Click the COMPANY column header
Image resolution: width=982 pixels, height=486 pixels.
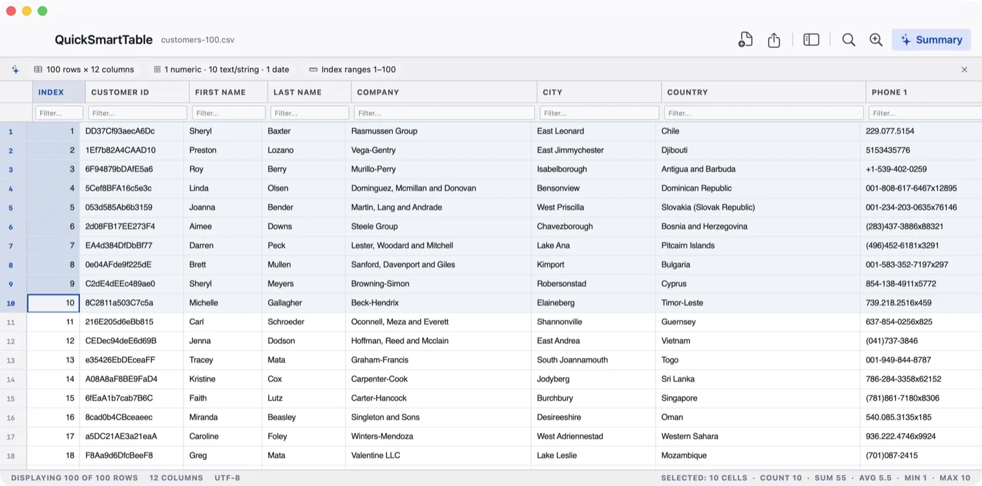444,92
